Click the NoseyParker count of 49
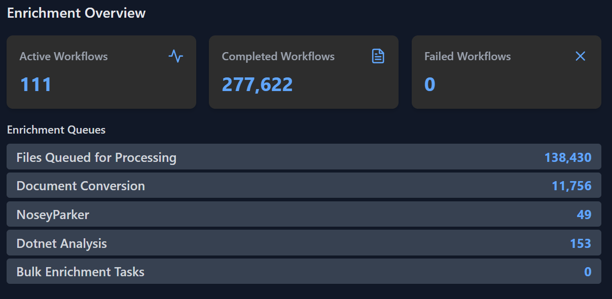Screen dimensions: 612x299 click(x=584, y=215)
